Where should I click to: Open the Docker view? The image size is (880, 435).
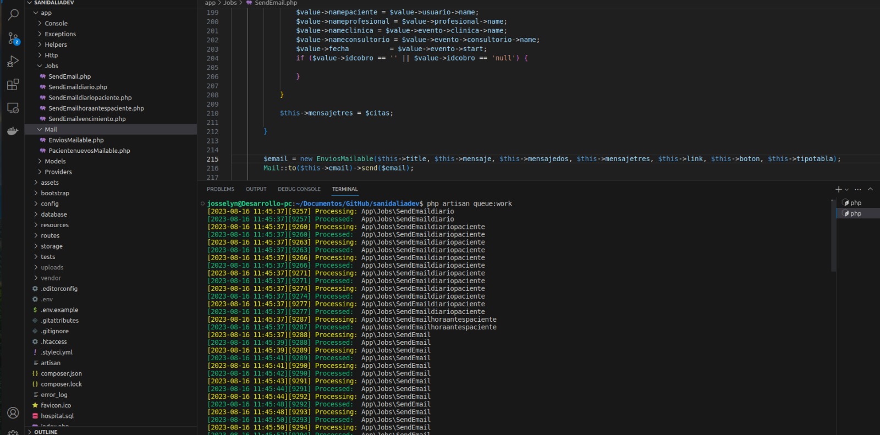[x=13, y=131]
